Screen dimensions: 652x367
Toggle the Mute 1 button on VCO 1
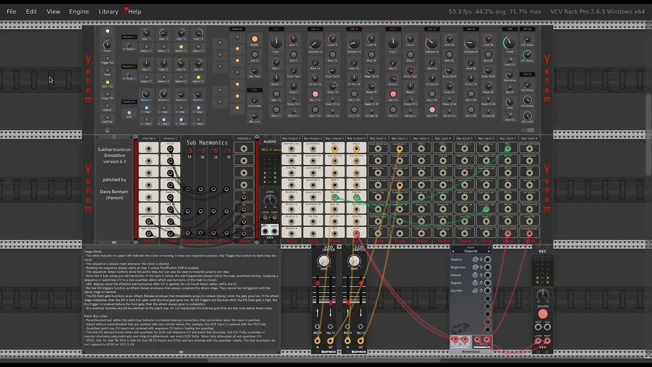[293, 54]
